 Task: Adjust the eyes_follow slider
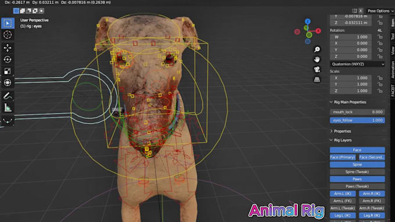(x=357, y=120)
